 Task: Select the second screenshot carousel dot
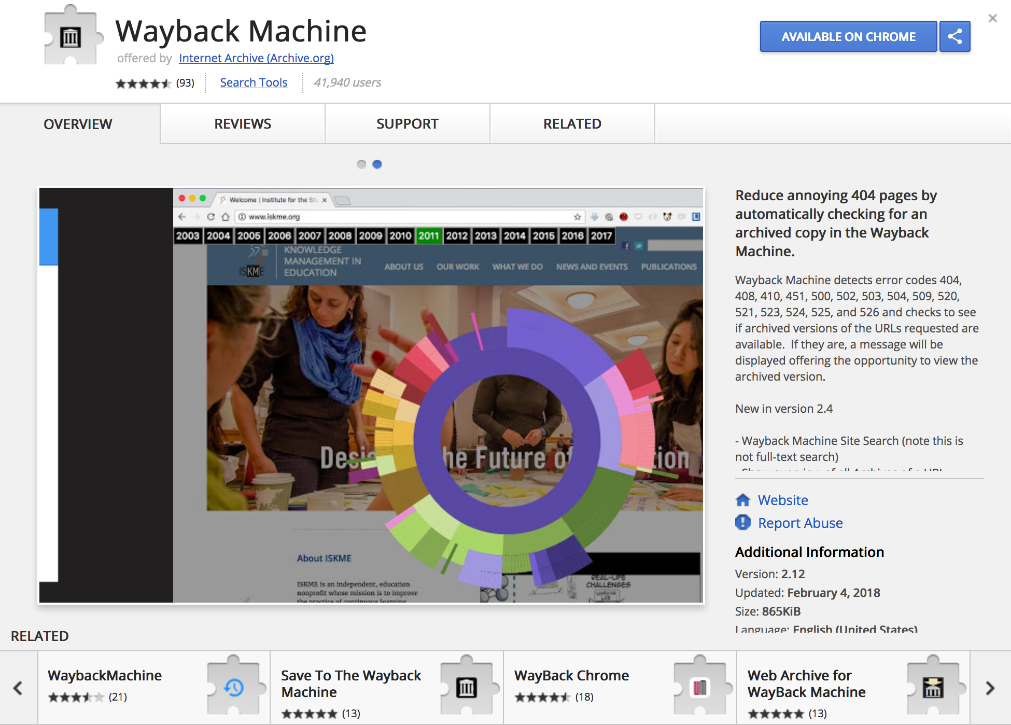click(377, 164)
